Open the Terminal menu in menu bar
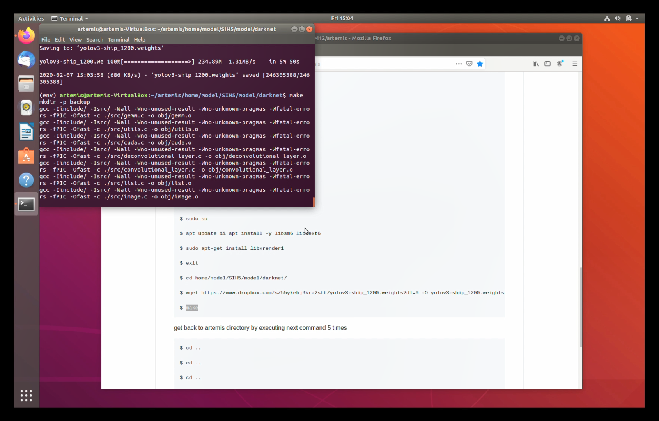The height and width of the screenshot is (421, 659). pos(119,39)
